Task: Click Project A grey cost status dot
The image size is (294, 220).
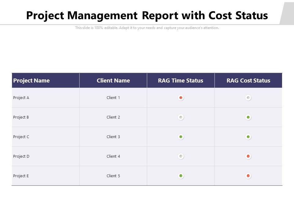Action: (x=248, y=98)
